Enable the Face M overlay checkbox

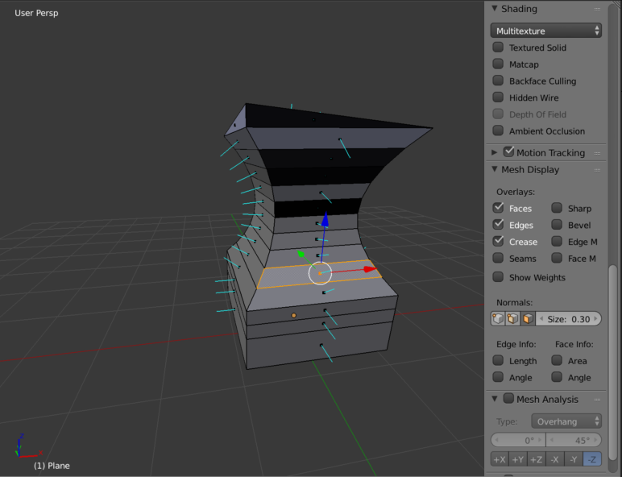(557, 258)
